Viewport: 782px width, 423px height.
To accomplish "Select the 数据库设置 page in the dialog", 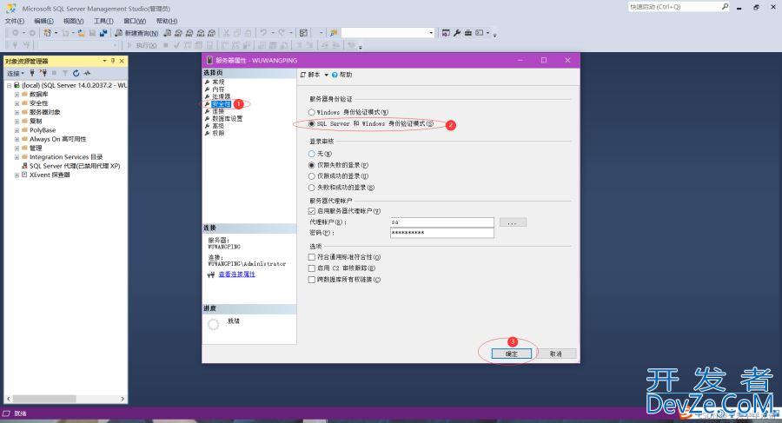I will 227,119.
